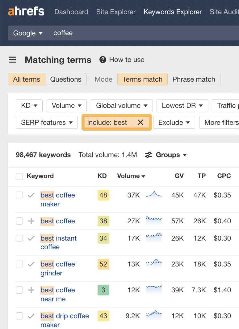
Task: Click the Ahrefs logo
Action: pyautogui.click(x=26, y=12)
